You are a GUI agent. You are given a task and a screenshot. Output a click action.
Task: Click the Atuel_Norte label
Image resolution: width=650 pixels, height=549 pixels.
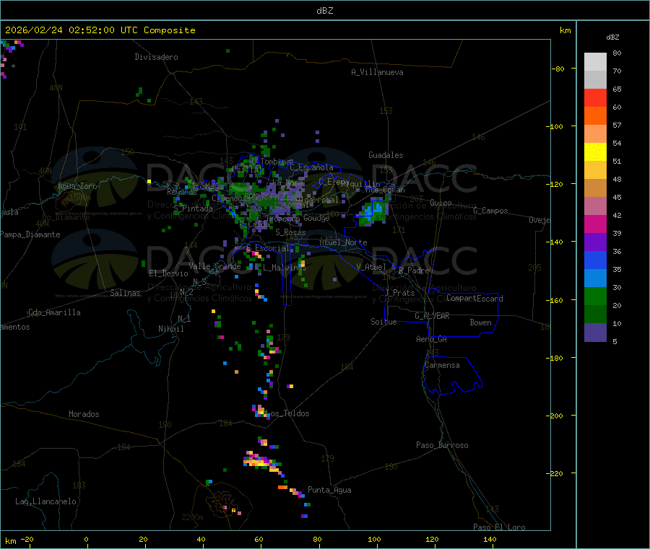tap(343, 242)
